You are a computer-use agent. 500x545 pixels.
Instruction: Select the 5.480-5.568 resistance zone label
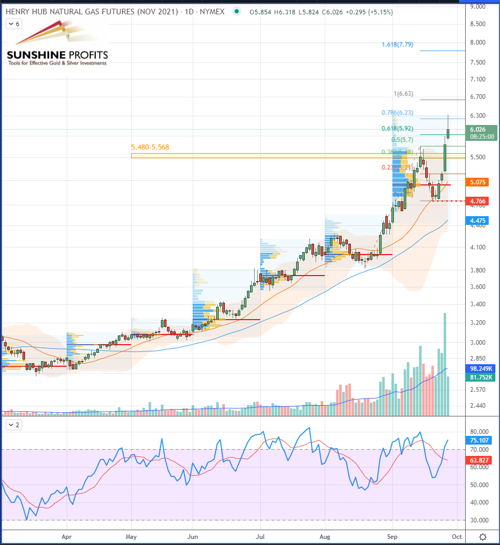coord(150,148)
